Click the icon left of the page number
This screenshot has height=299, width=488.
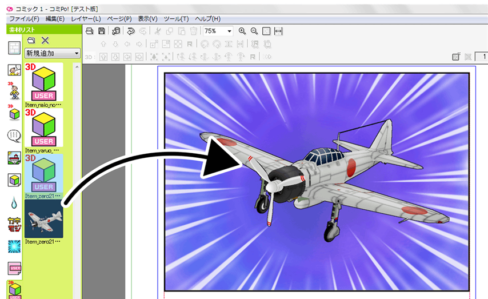[x=468, y=57]
